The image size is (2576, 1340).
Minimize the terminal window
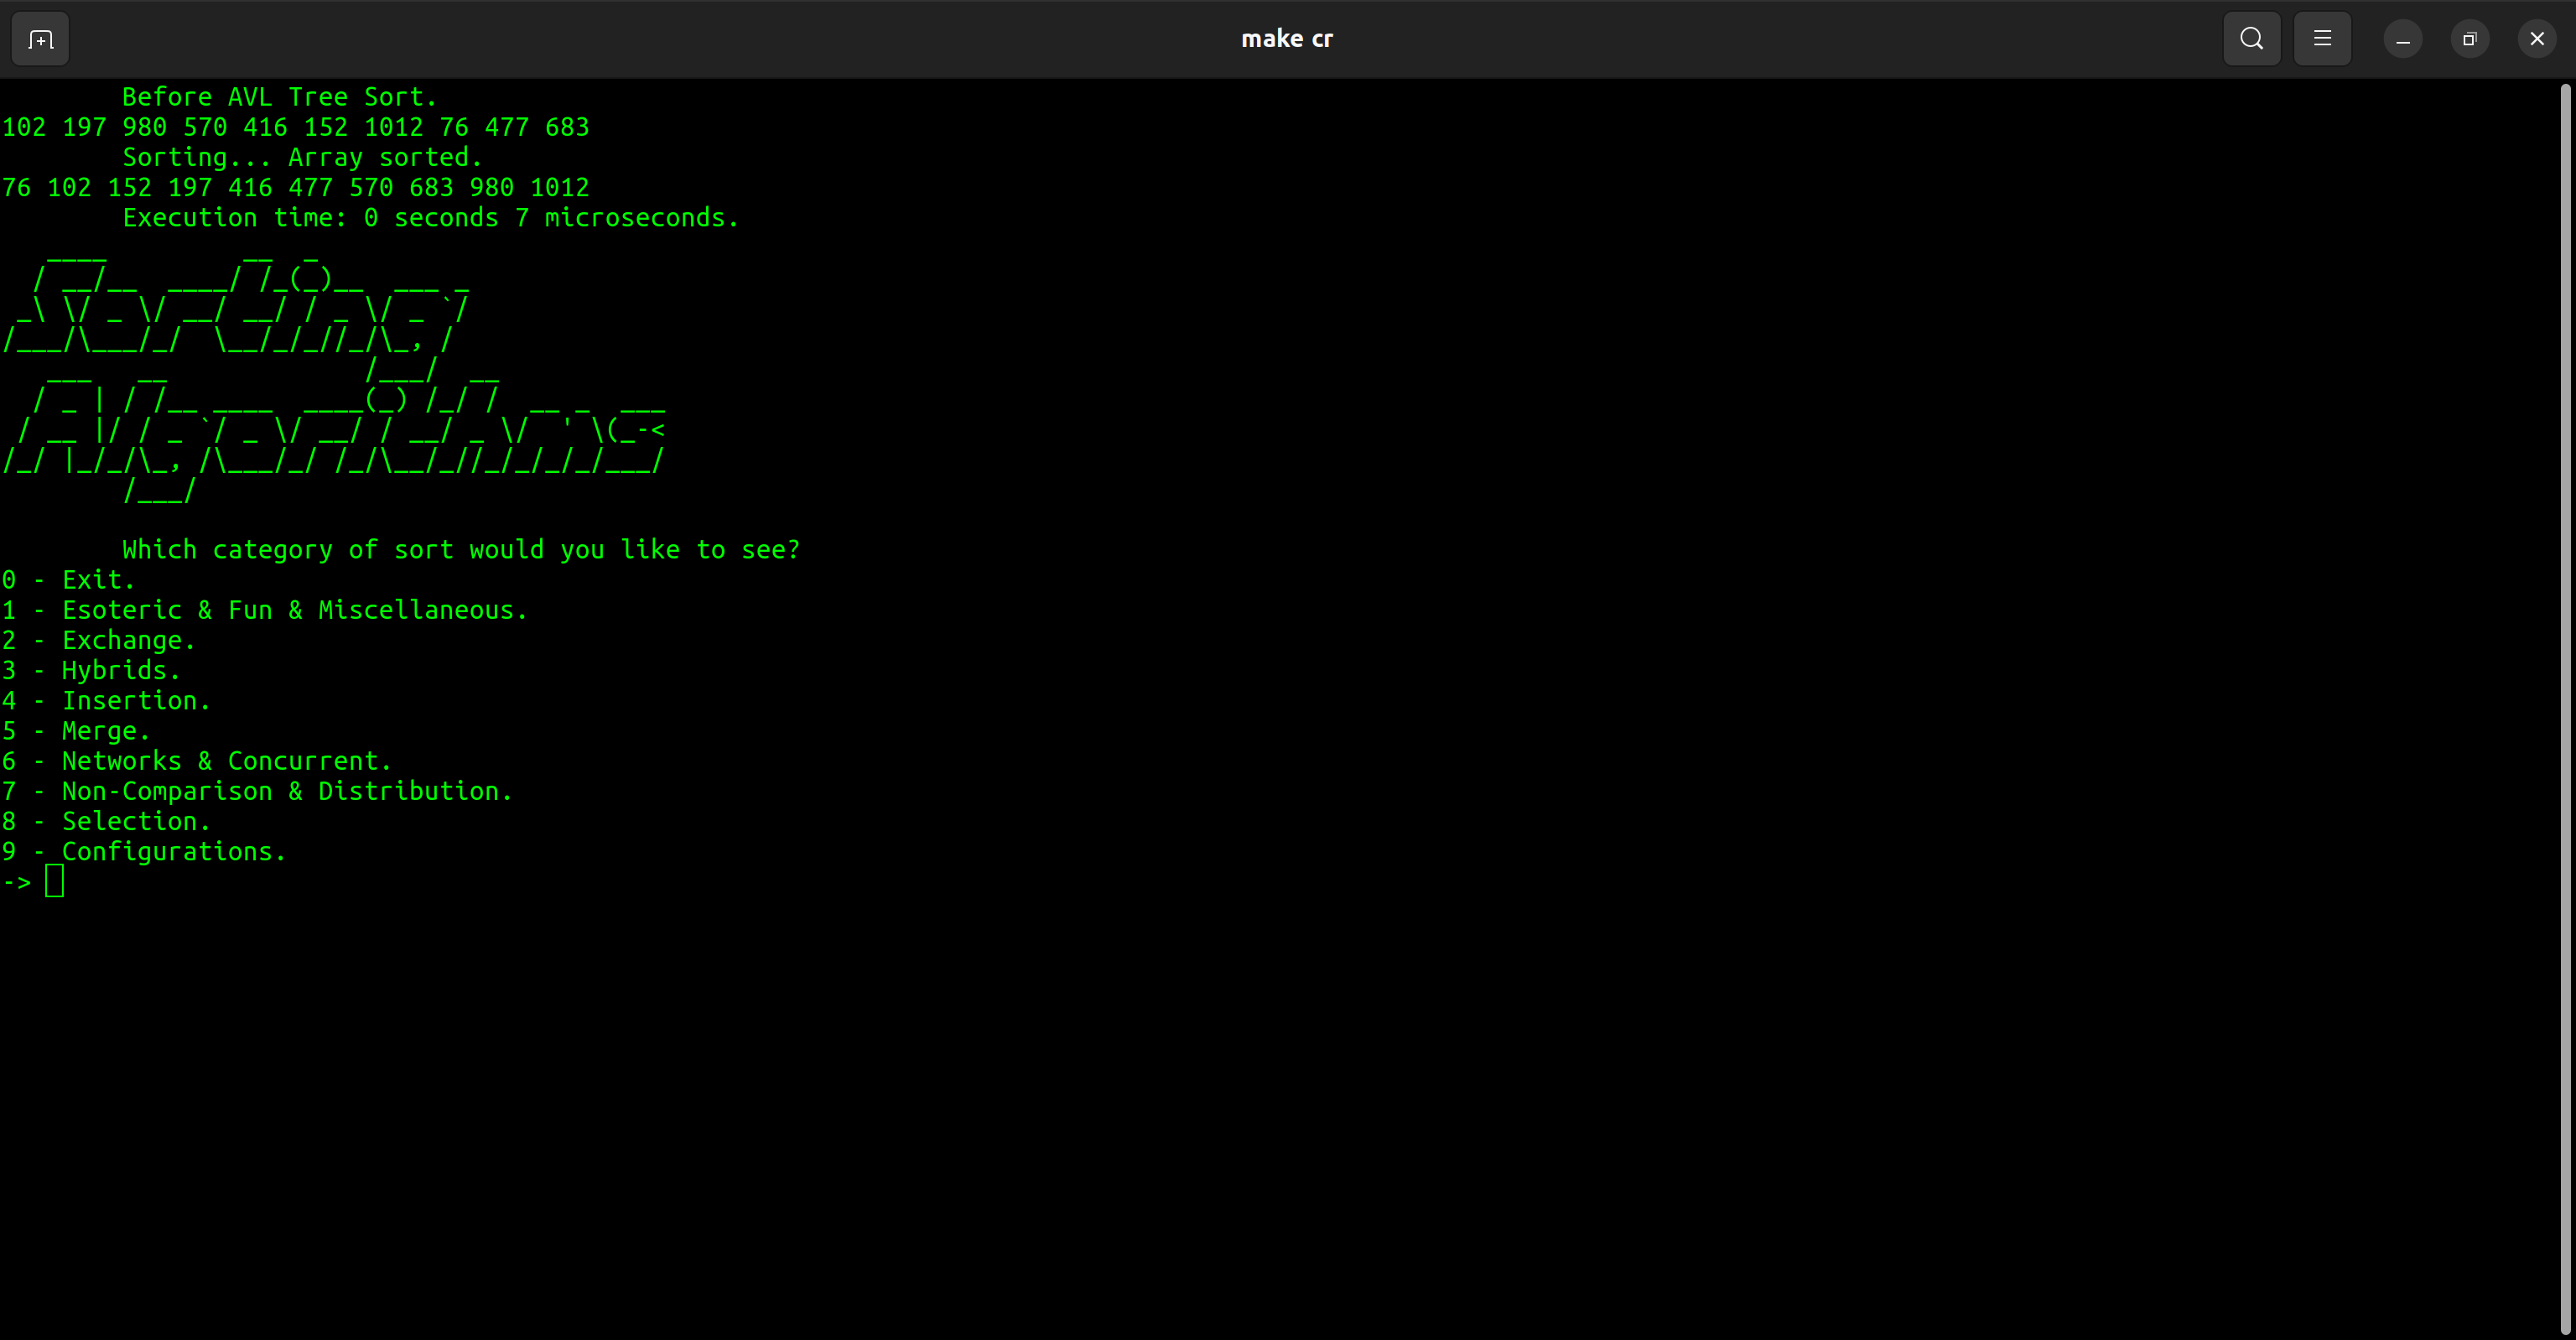[x=2402, y=39]
